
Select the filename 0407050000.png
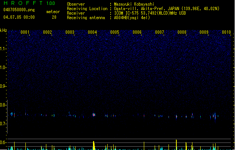pyautogui.click(x=19, y=10)
